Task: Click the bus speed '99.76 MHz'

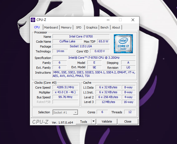Action: point(65,97)
